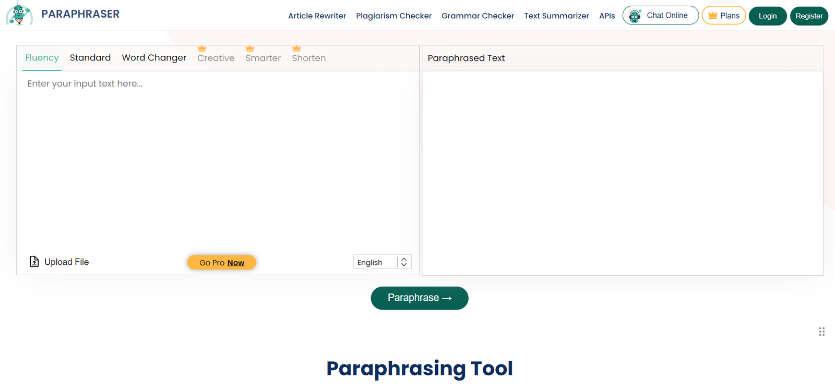Click the Paraphrased Text panel heading

click(x=467, y=58)
